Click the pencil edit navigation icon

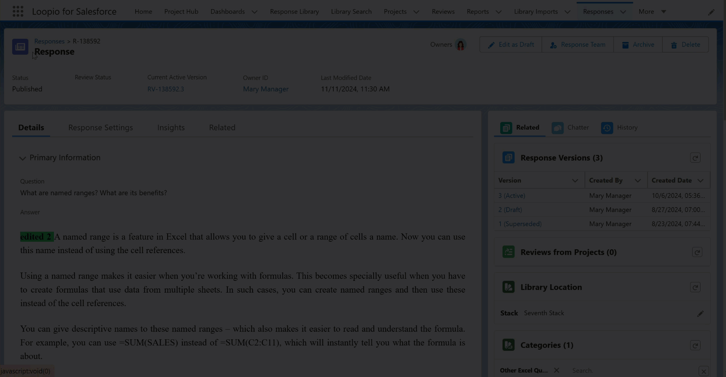point(711,12)
